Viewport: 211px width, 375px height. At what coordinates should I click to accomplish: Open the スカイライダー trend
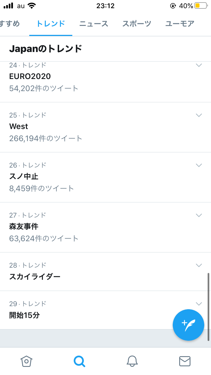(x=35, y=277)
